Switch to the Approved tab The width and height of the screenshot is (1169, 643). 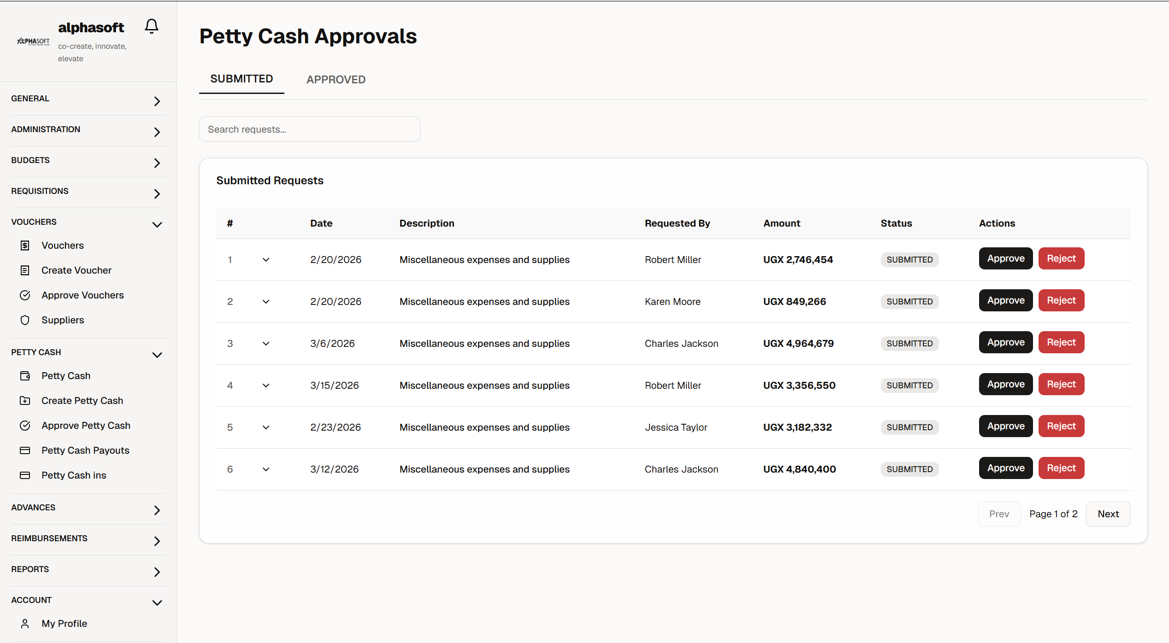click(336, 79)
